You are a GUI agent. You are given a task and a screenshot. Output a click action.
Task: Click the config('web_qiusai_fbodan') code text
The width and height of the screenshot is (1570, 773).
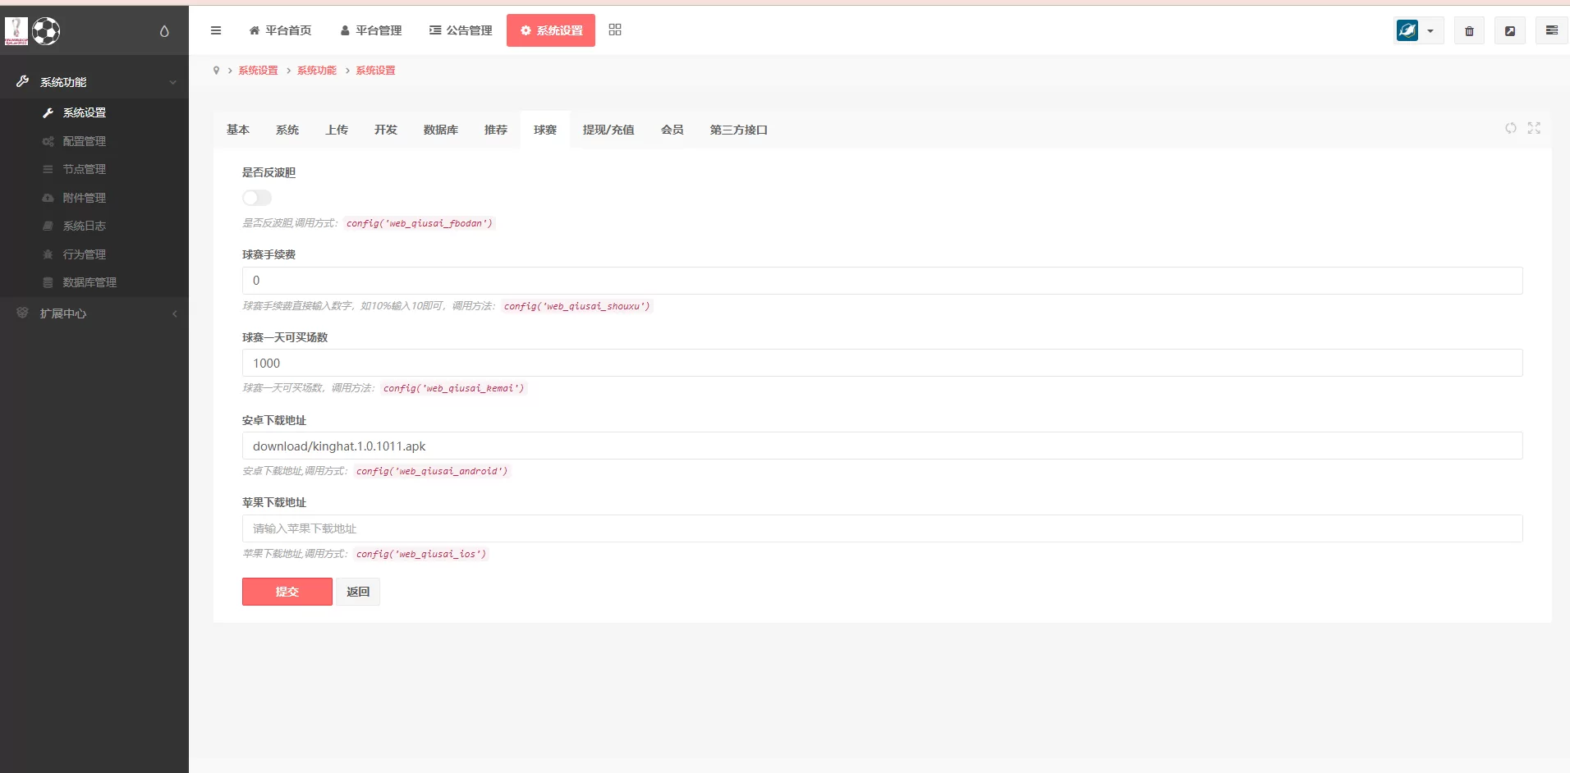point(420,223)
